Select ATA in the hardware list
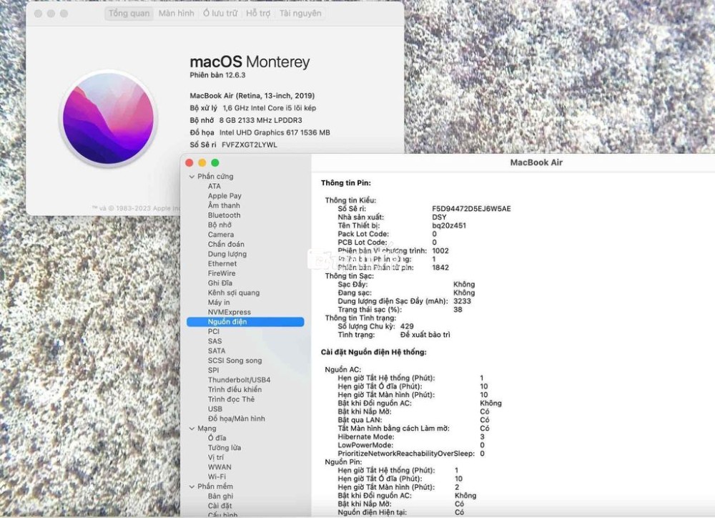The height and width of the screenshot is (518, 715). click(x=214, y=186)
